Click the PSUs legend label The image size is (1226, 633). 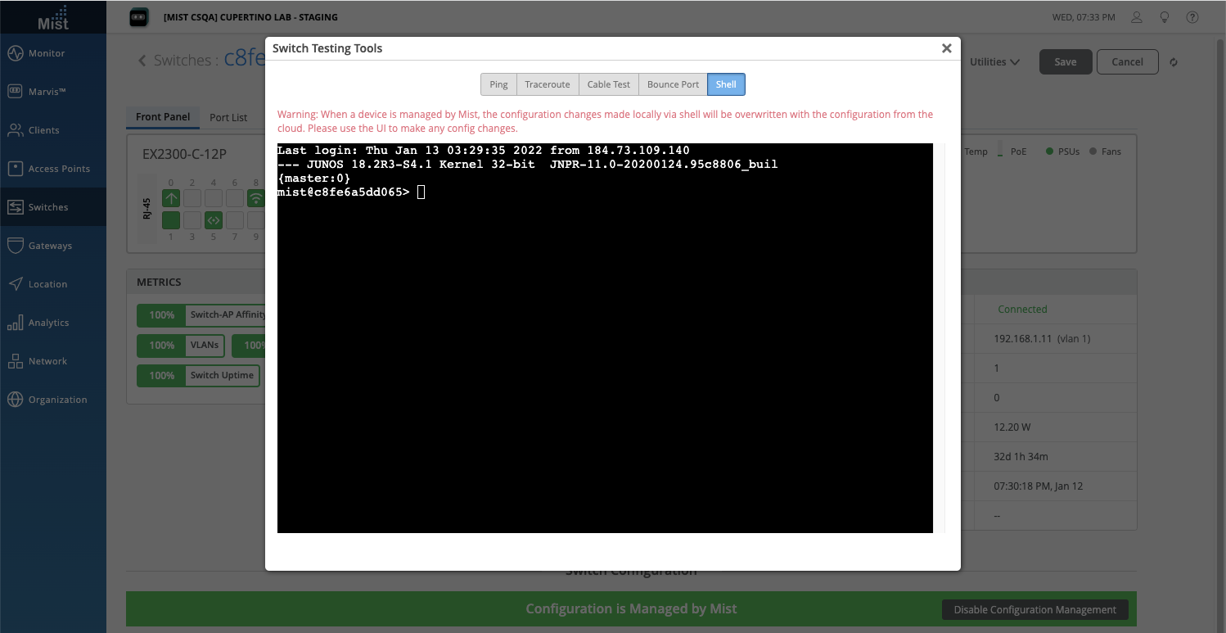click(1069, 151)
